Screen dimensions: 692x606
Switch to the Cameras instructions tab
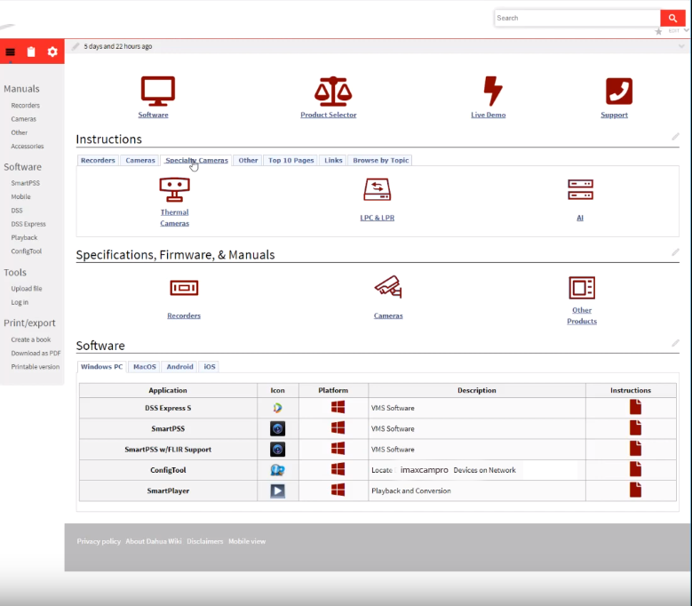tap(140, 160)
